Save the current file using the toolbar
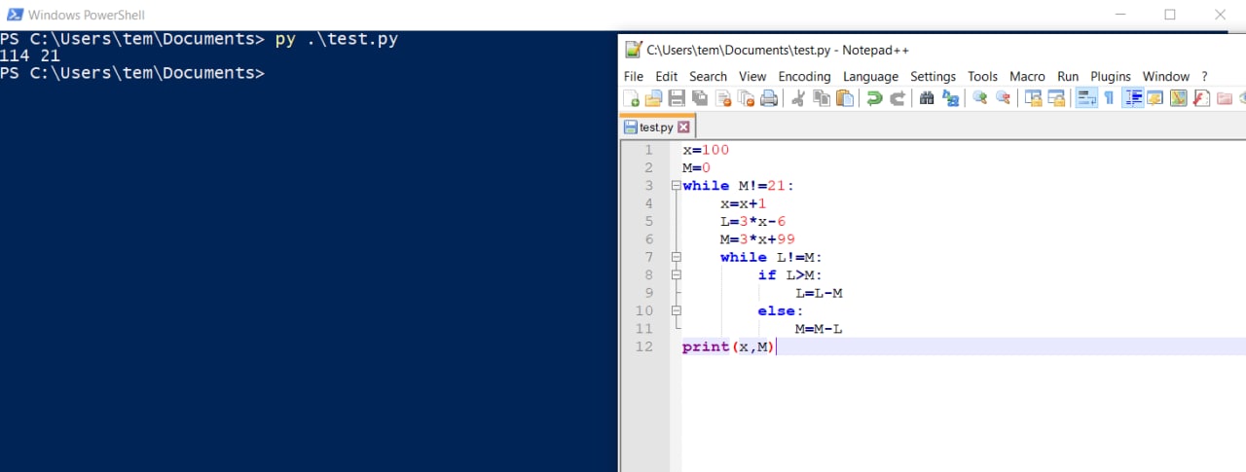 coord(676,97)
